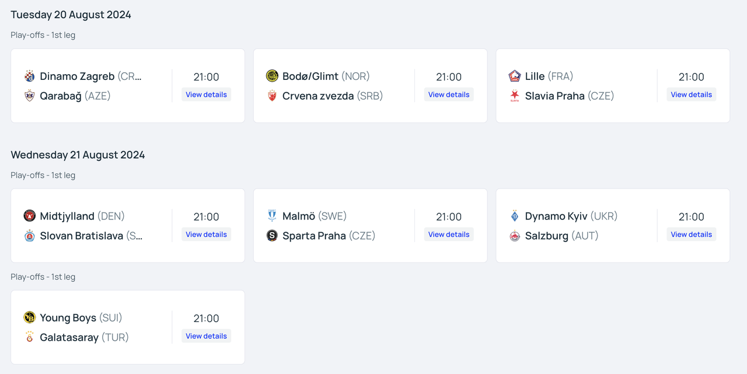
Task: Click the Midtjylland club crest
Action: coord(30,216)
